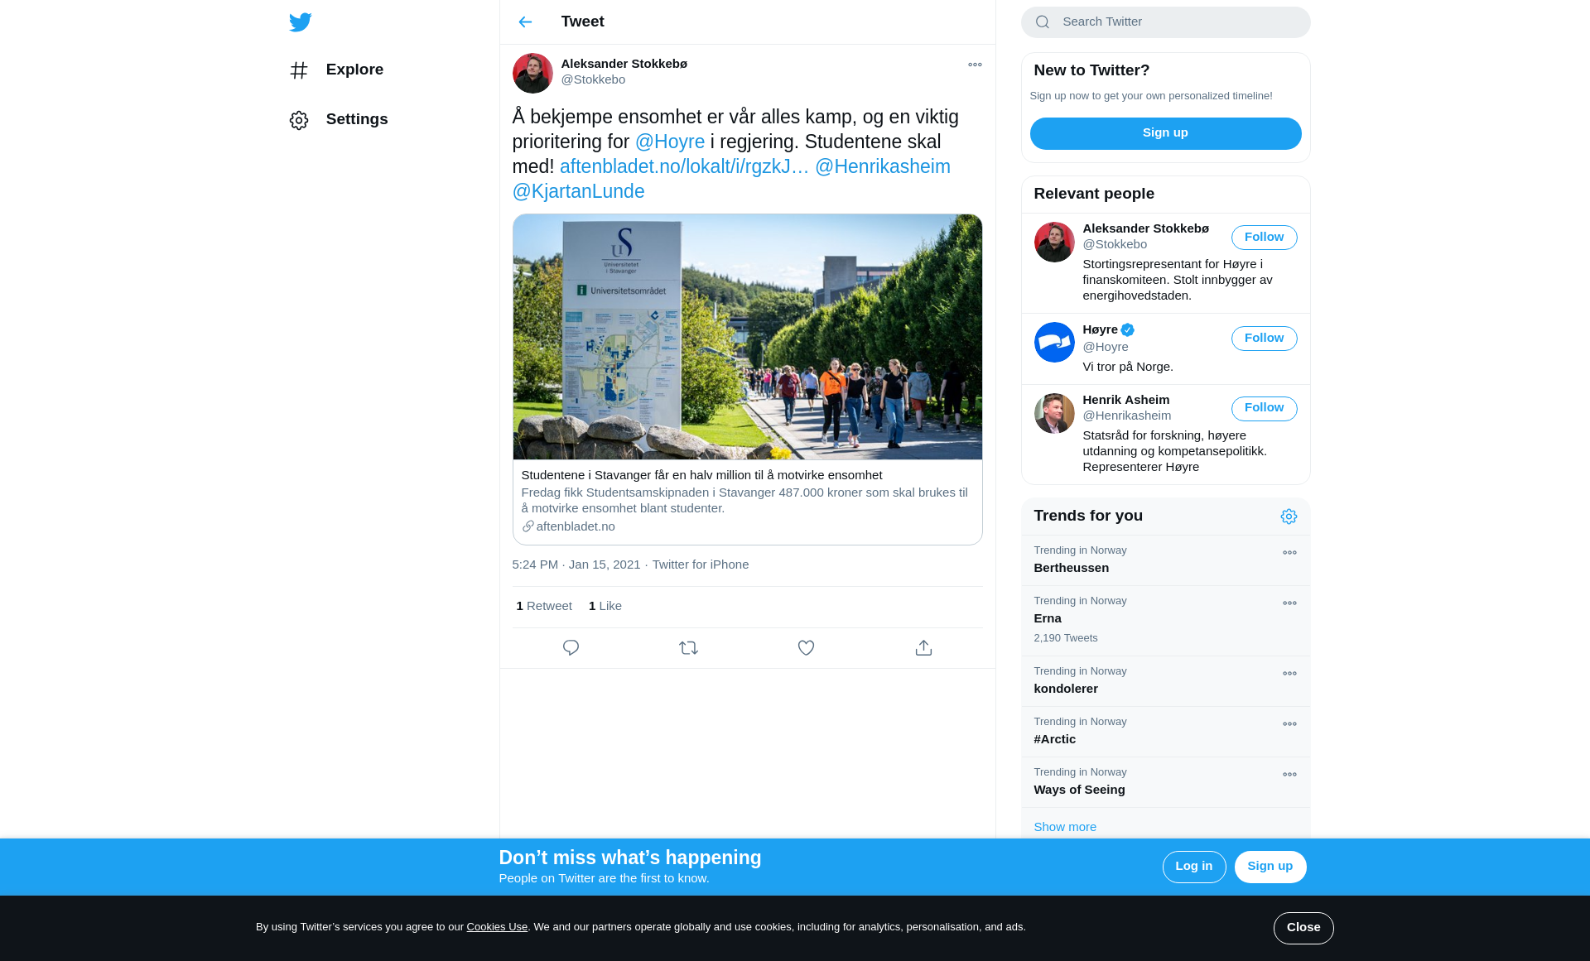Expand trends with Show more
The width and height of the screenshot is (1590, 961).
coord(1065,827)
